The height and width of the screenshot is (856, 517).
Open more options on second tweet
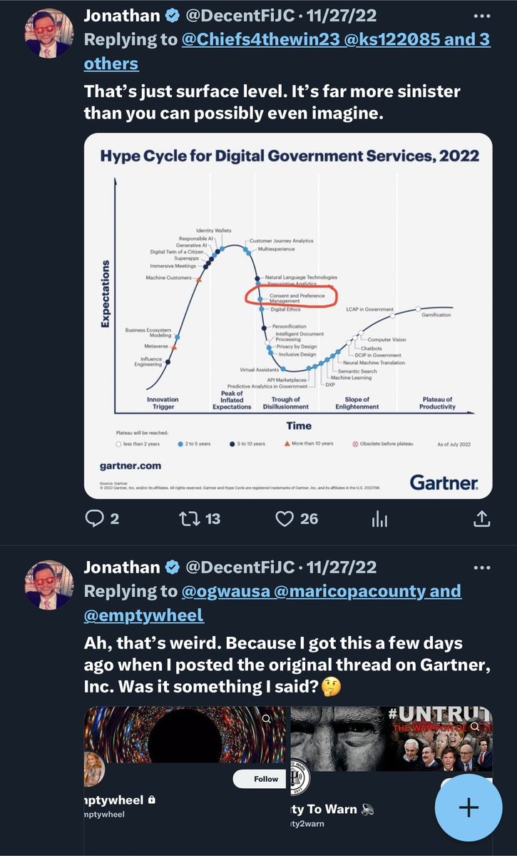coord(482,568)
